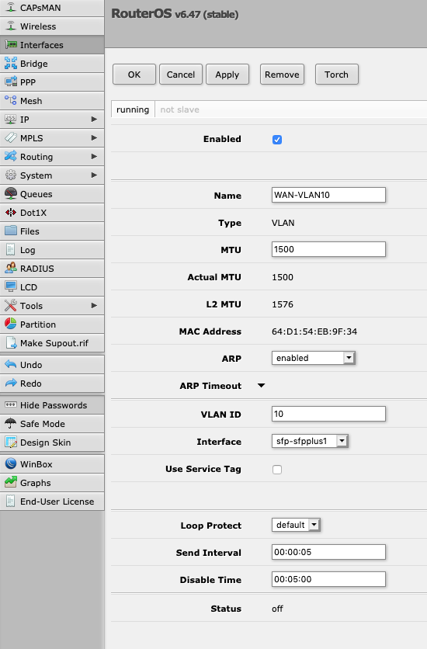Click the Hide Passwords button label
This screenshot has width=427, height=649.
click(x=54, y=405)
